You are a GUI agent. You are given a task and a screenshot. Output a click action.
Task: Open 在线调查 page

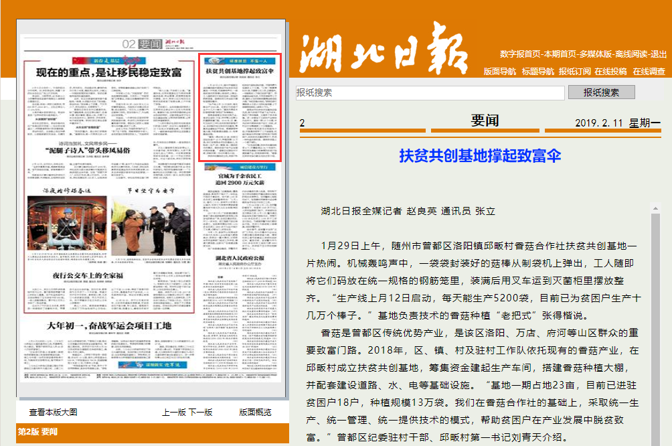pos(649,72)
